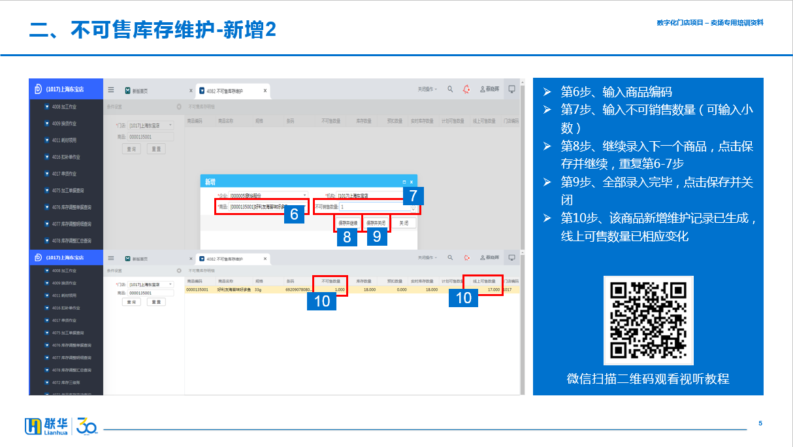Click the monitor icon in the lower screenshot
This screenshot has width=793, height=447.
click(512, 258)
